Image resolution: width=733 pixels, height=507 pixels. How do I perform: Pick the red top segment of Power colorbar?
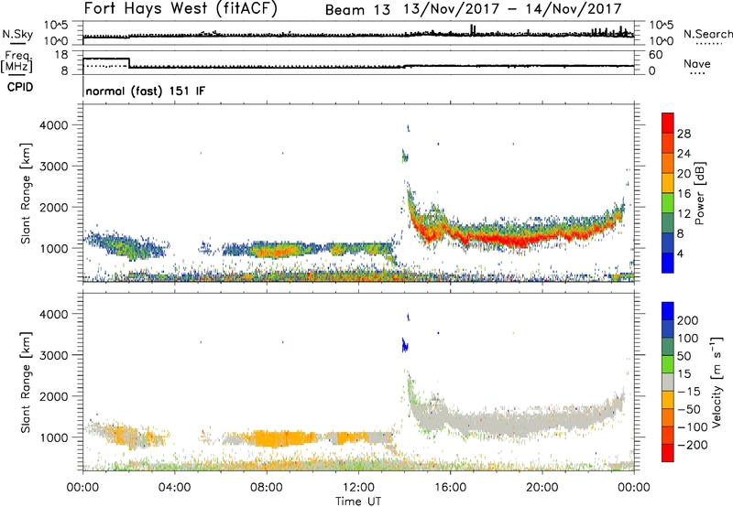[x=668, y=123]
